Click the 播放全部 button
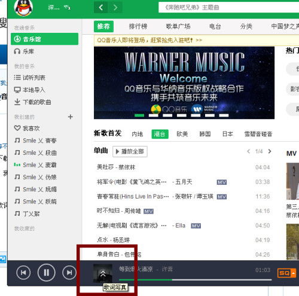Screen dimensions: 299x296 point(130,151)
